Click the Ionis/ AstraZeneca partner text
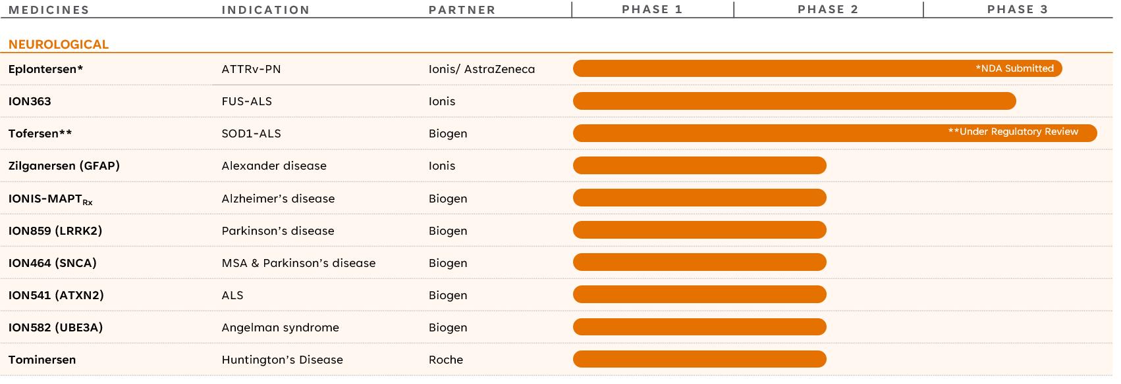The image size is (1121, 384). (481, 69)
